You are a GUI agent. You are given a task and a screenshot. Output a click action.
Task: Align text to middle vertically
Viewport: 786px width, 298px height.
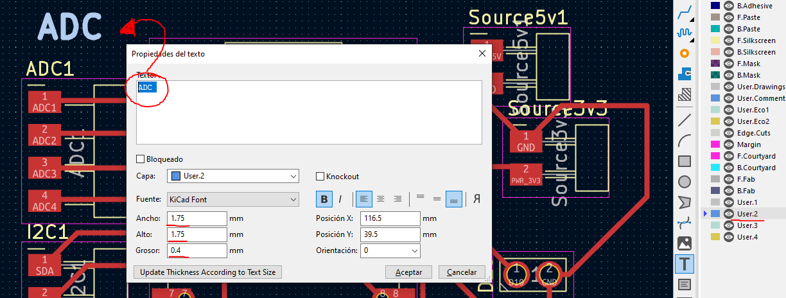point(437,199)
